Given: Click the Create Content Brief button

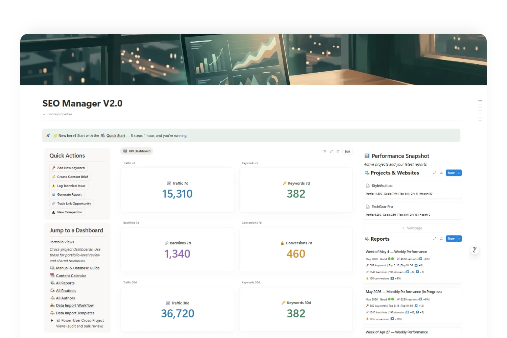Looking at the screenshot, I should 70,177.
